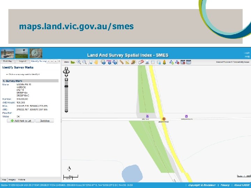This screenshot has width=251, height=188.
Task: Click the PSM identify info tool
Action: pos(109,62)
